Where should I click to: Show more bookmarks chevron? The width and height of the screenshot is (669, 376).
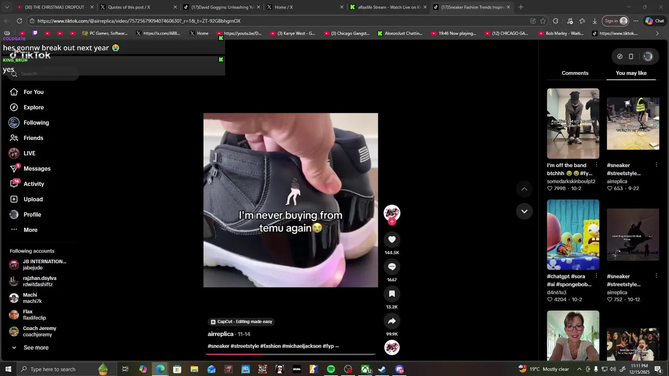tap(658, 33)
